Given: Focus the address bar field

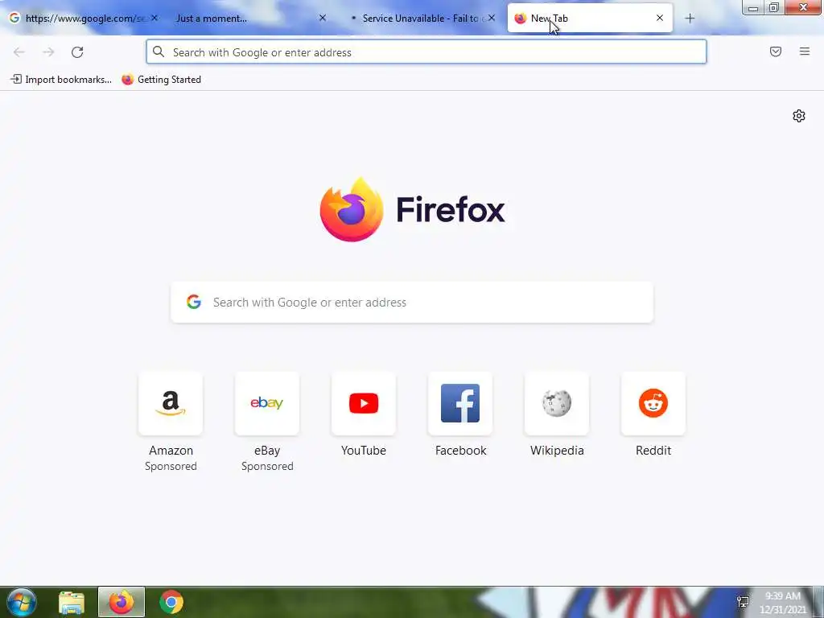Looking at the screenshot, I should [x=426, y=52].
